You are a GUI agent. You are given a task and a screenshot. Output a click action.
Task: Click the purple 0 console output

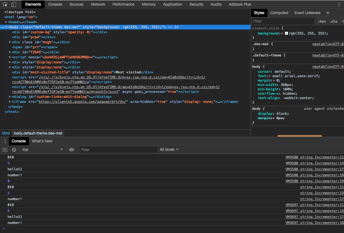click(x=8, y=181)
